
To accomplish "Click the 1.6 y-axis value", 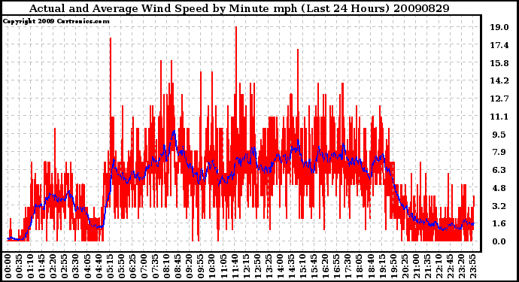I will pos(499,224).
